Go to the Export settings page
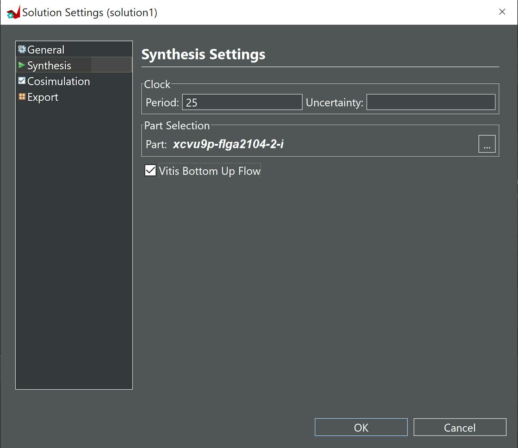 [43, 97]
